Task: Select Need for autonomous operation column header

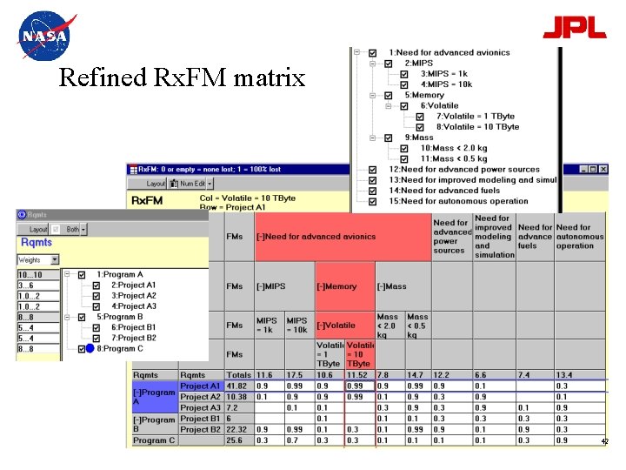Action: [x=580, y=237]
